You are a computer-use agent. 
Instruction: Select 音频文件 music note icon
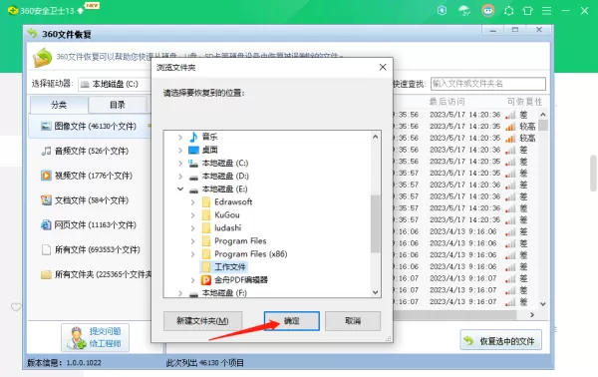[46, 151]
